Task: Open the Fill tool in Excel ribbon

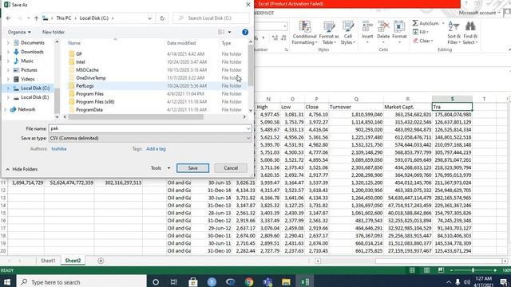Action: coord(421,32)
